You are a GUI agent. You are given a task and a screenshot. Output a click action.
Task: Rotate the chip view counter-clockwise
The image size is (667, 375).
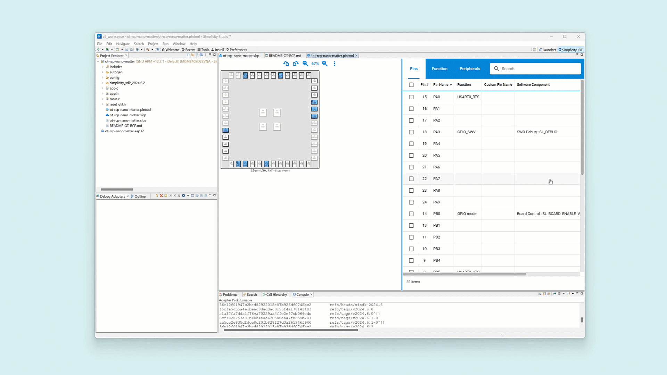pos(286,64)
